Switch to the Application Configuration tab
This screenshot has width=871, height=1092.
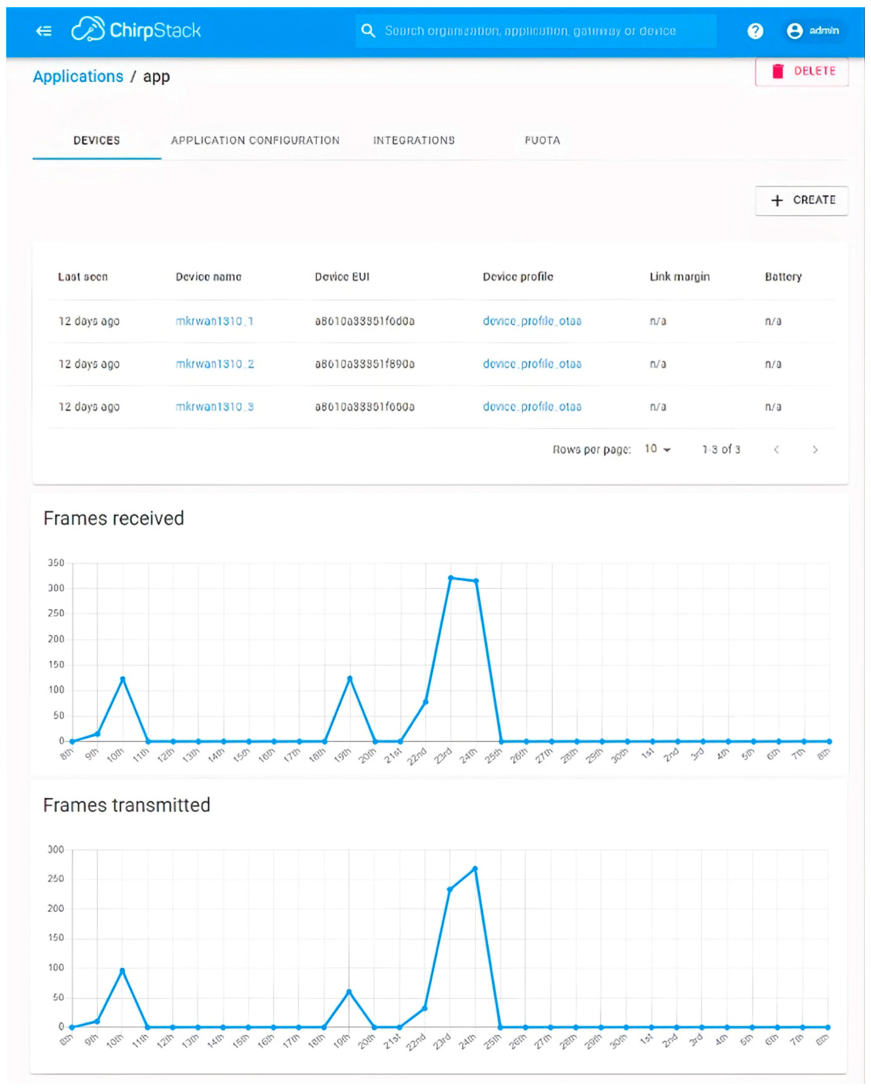coord(255,140)
